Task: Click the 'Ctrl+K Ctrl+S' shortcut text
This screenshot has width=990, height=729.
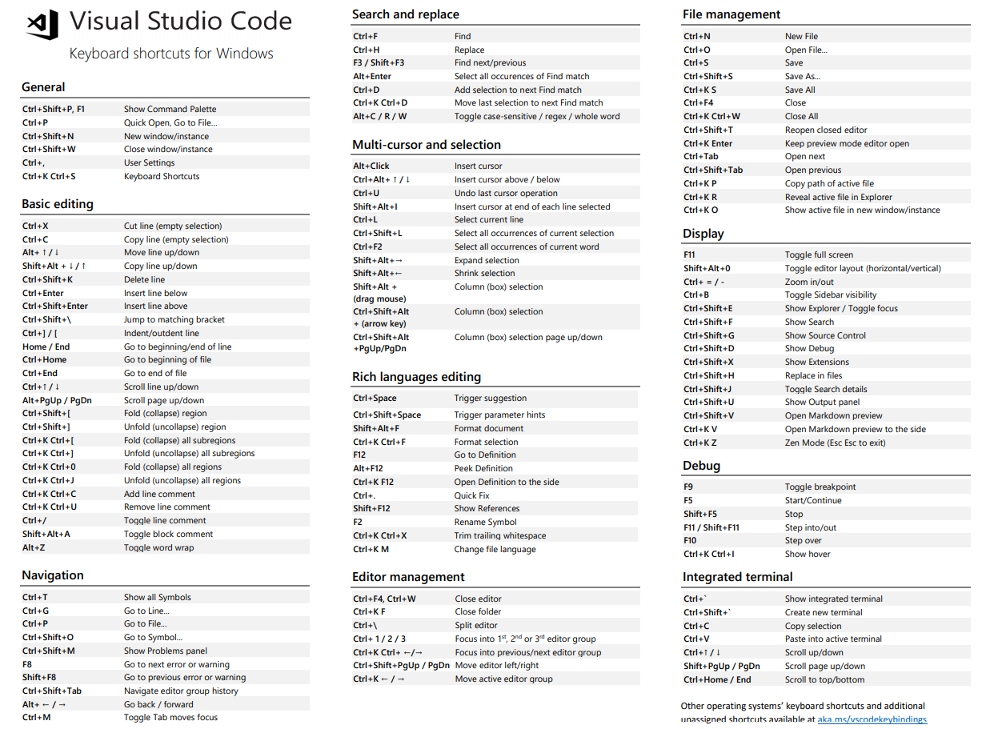Action: coord(49,176)
